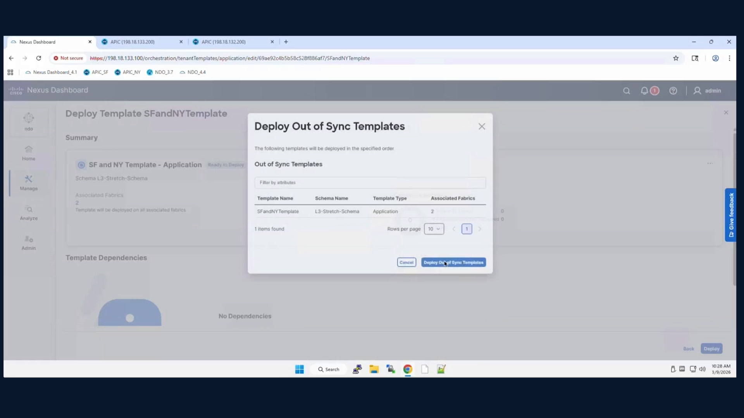Open Give feedback side tab

pyautogui.click(x=730, y=215)
